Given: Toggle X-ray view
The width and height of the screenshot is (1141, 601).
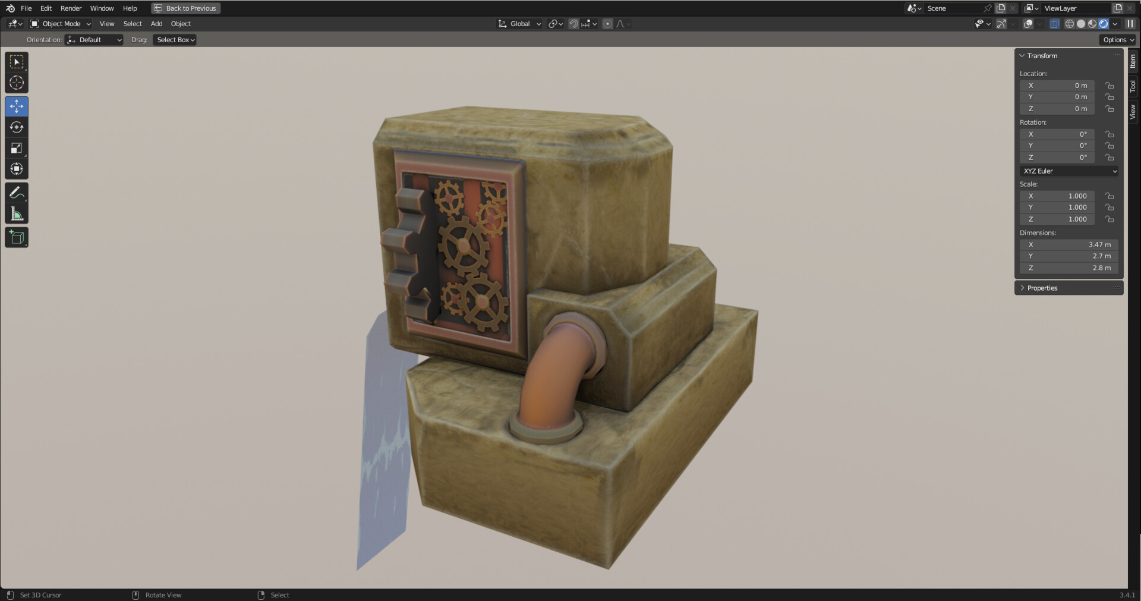Looking at the screenshot, I should (1055, 24).
